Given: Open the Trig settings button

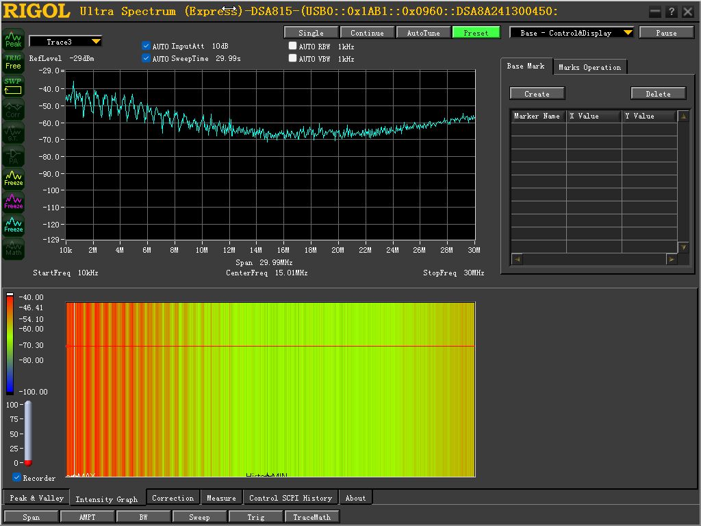Looking at the screenshot, I should coord(256,517).
